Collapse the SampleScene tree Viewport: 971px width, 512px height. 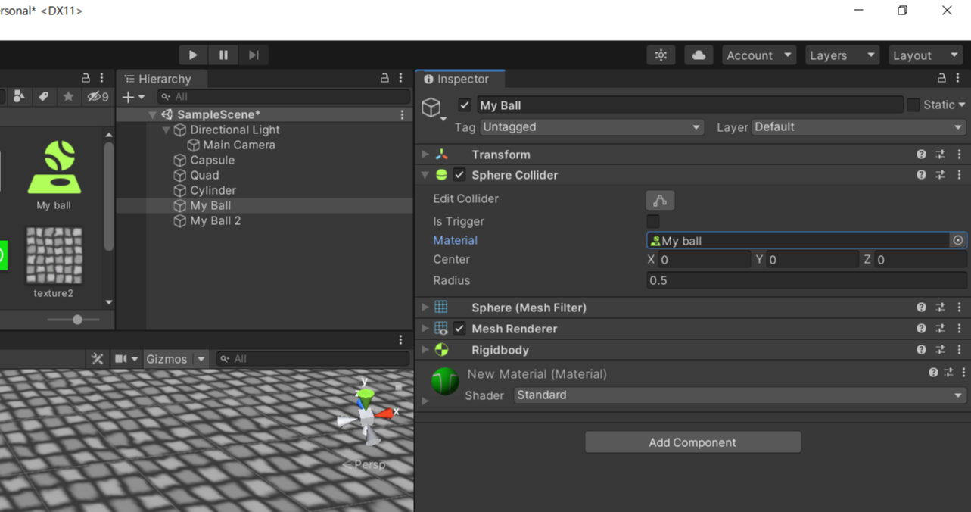click(x=153, y=114)
